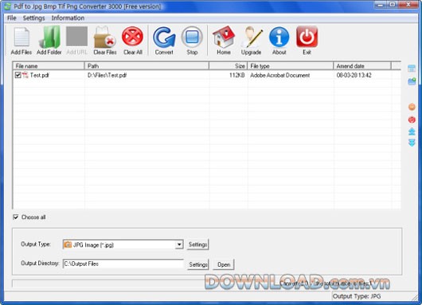Sort by the Path column header
This screenshot has height=305, width=422.
pyautogui.click(x=147, y=66)
